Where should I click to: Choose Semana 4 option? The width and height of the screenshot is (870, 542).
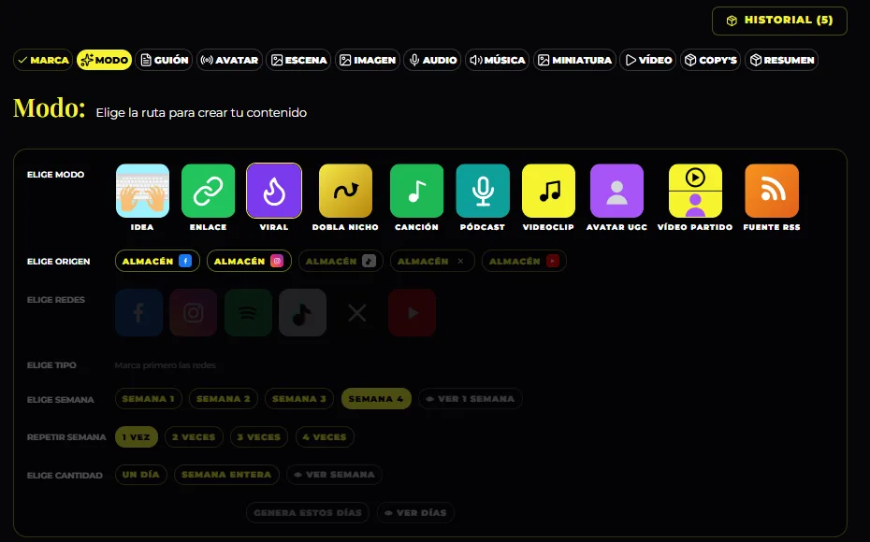(376, 399)
